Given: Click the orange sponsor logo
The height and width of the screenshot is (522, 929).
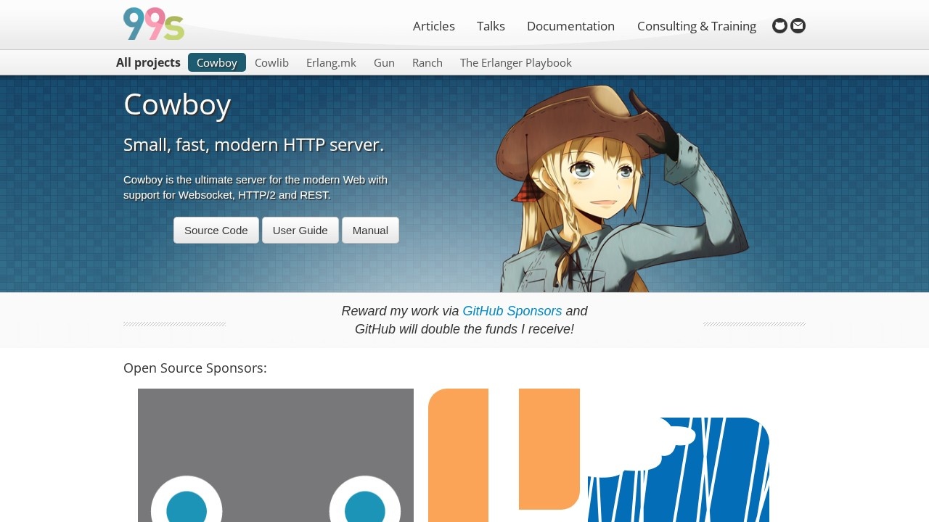Looking at the screenshot, I should tap(504, 455).
